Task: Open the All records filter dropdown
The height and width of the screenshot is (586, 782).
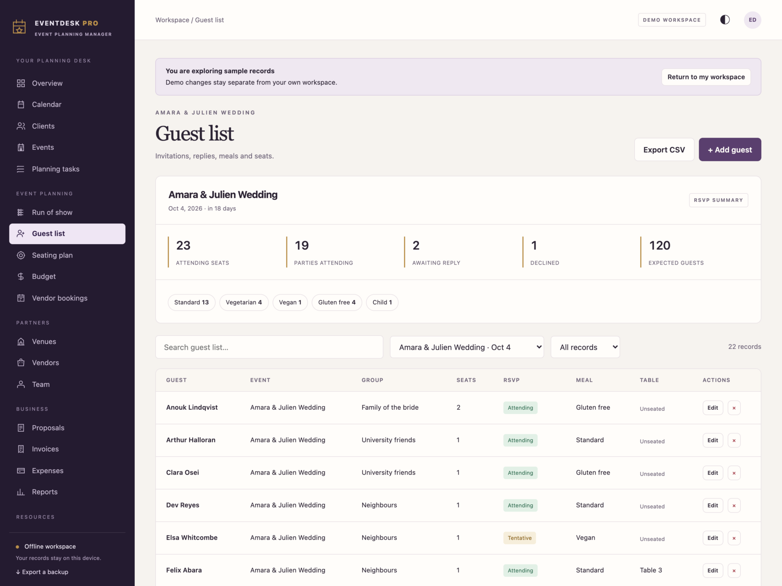Action: pos(585,347)
